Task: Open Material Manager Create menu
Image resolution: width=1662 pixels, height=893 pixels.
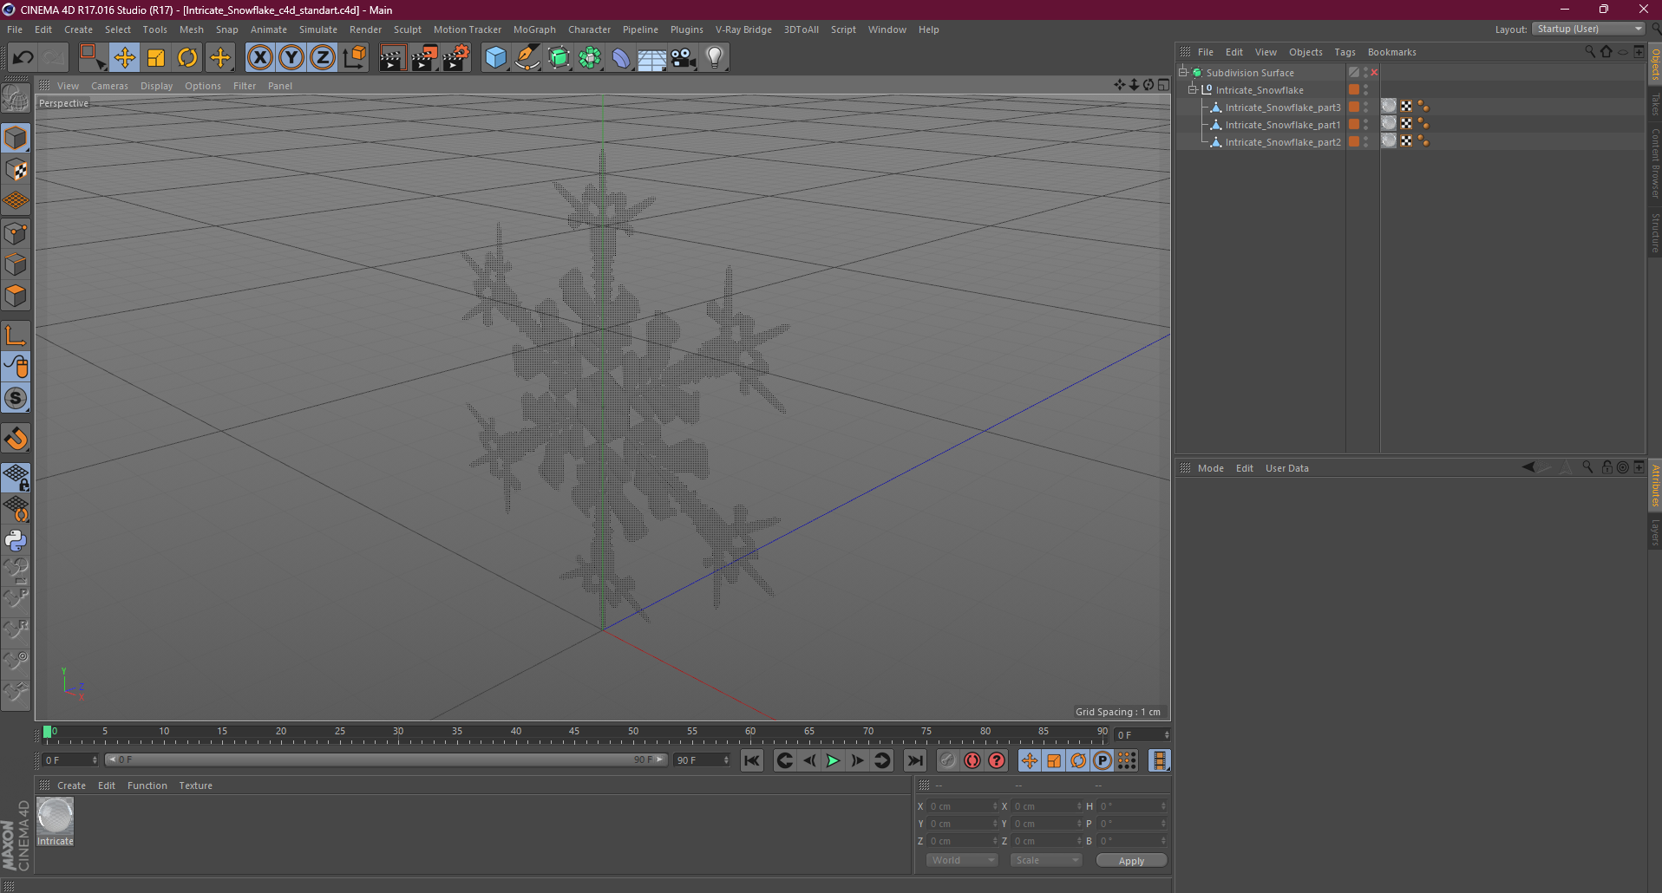Action: [71, 785]
